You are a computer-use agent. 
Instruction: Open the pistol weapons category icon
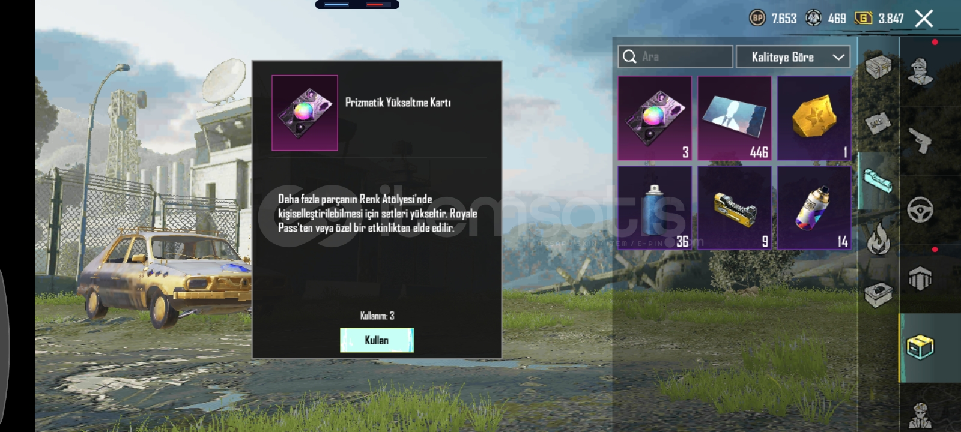pyautogui.click(x=920, y=140)
